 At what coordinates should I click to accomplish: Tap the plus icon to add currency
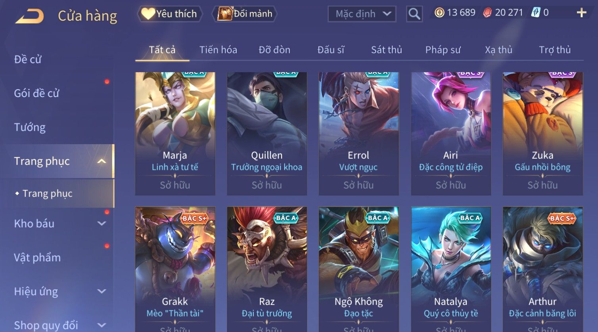click(581, 13)
